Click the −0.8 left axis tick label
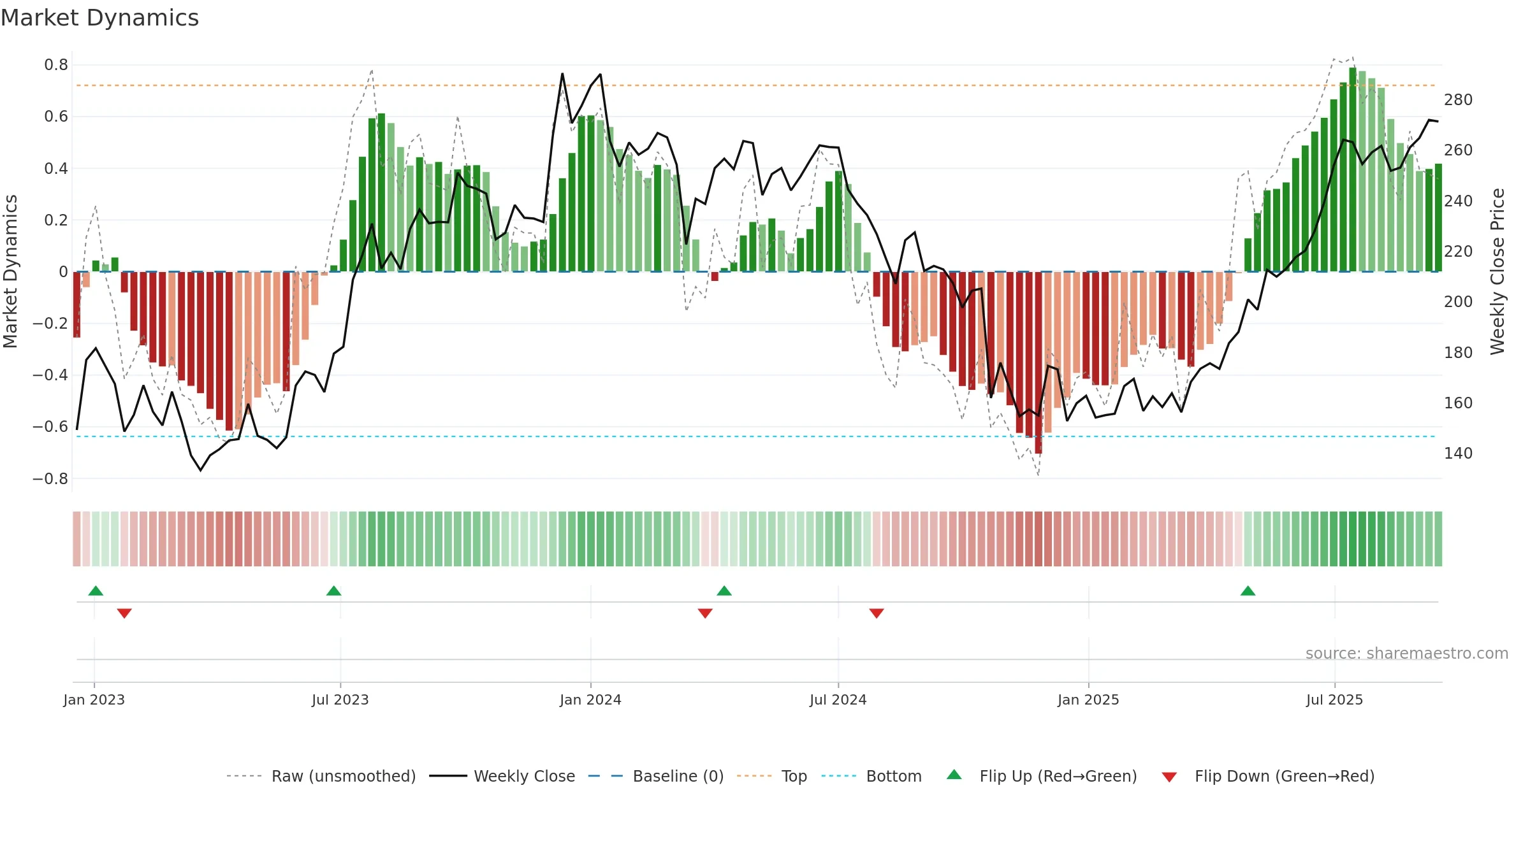Image resolution: width=1530 pixels, height=860 pixels. (50, 478)
